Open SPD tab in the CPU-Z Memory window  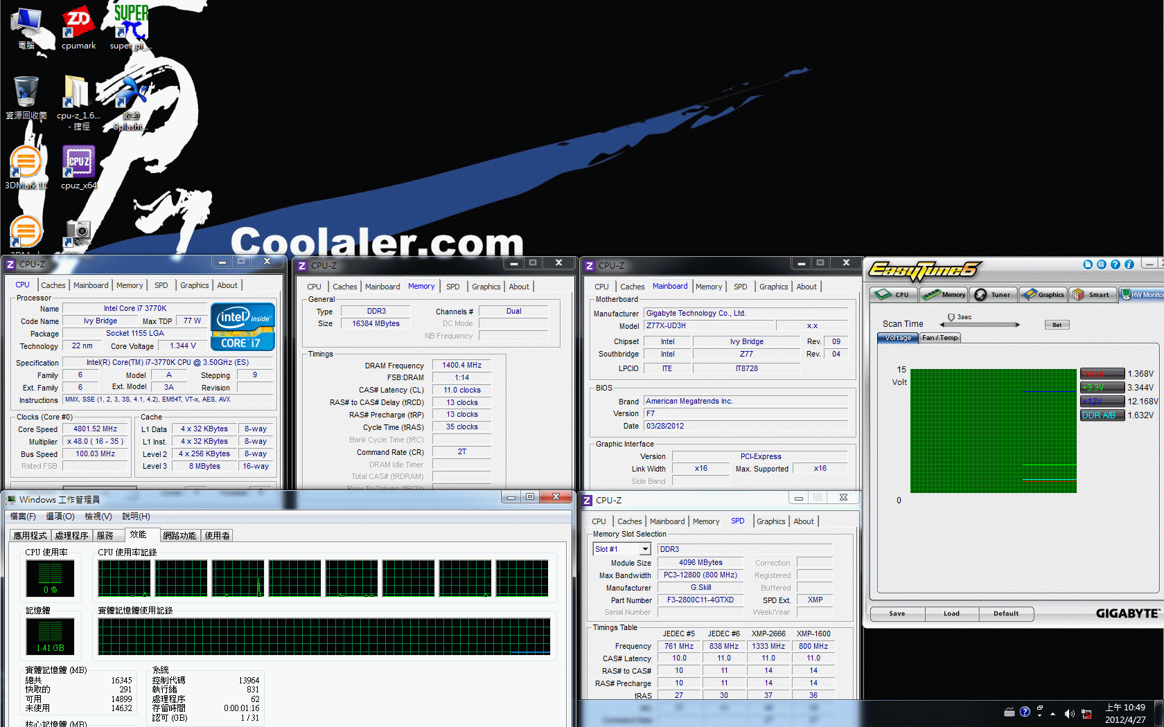453,287
